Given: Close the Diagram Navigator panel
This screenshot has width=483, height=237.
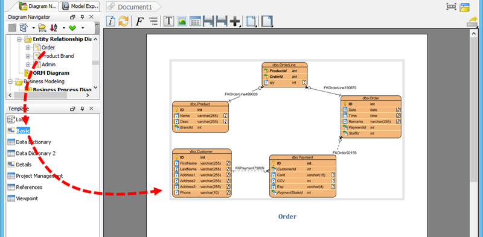Looking at the screenshot, I should tap(92, 17).
